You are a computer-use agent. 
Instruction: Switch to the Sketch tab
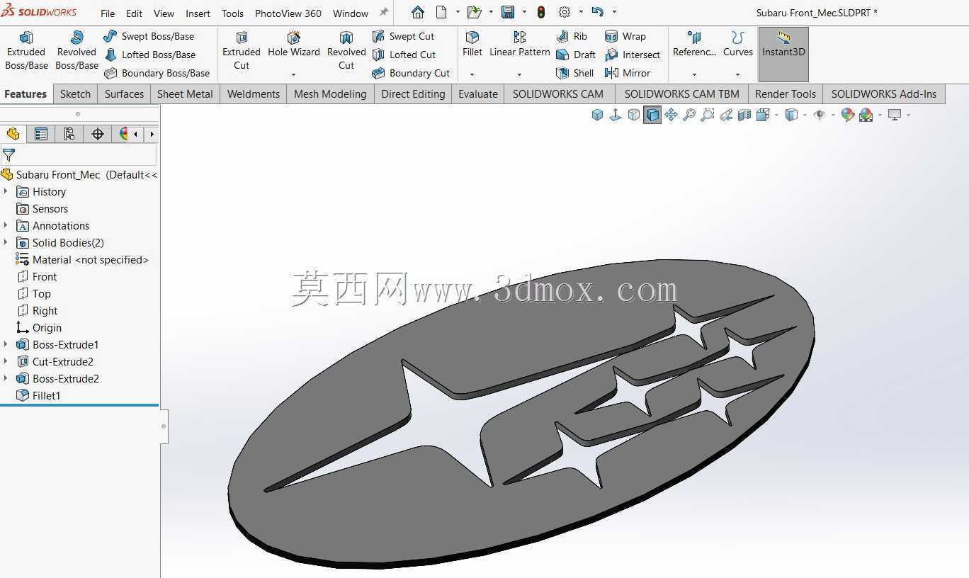75,93
